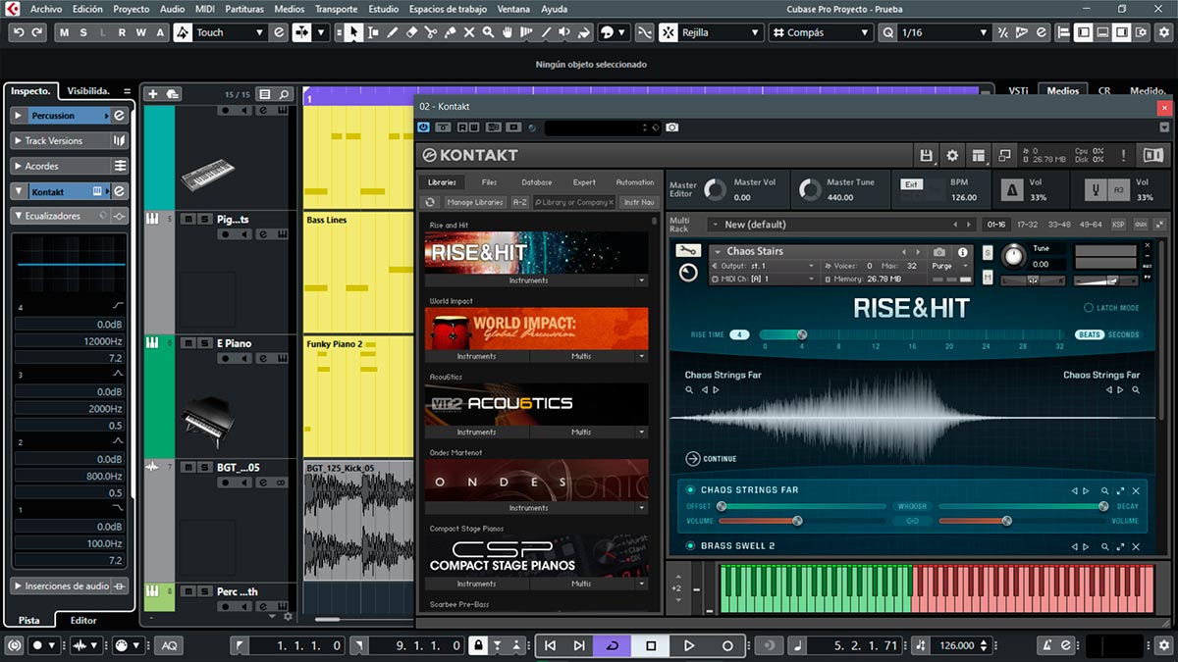This screenshot has width=1178, height=662.
Task: Switch to the Medios tab in right zone
Action: (1062, 90)
